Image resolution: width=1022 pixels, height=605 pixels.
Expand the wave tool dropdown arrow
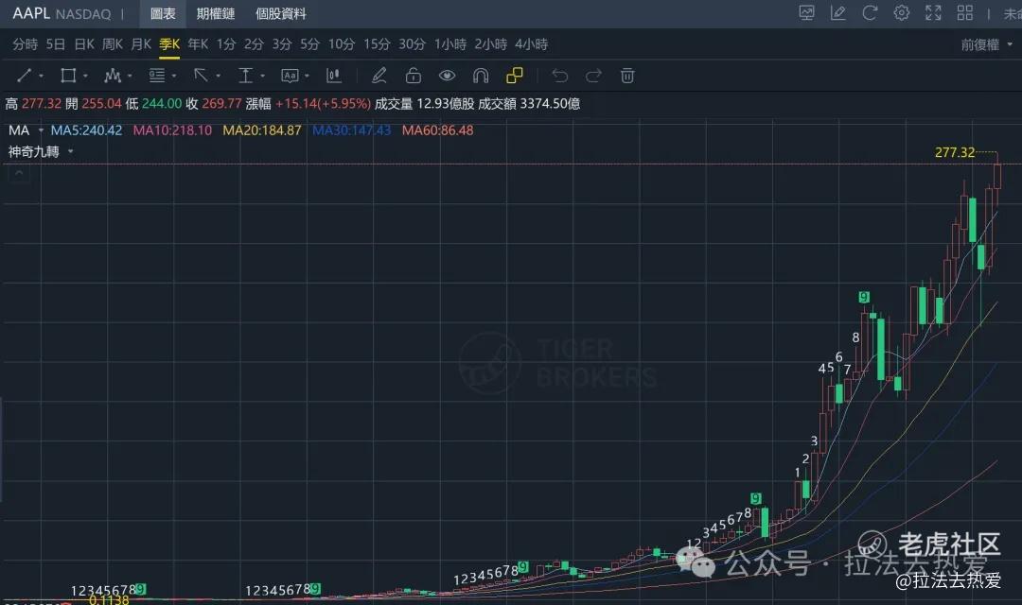tap(130, 77)
